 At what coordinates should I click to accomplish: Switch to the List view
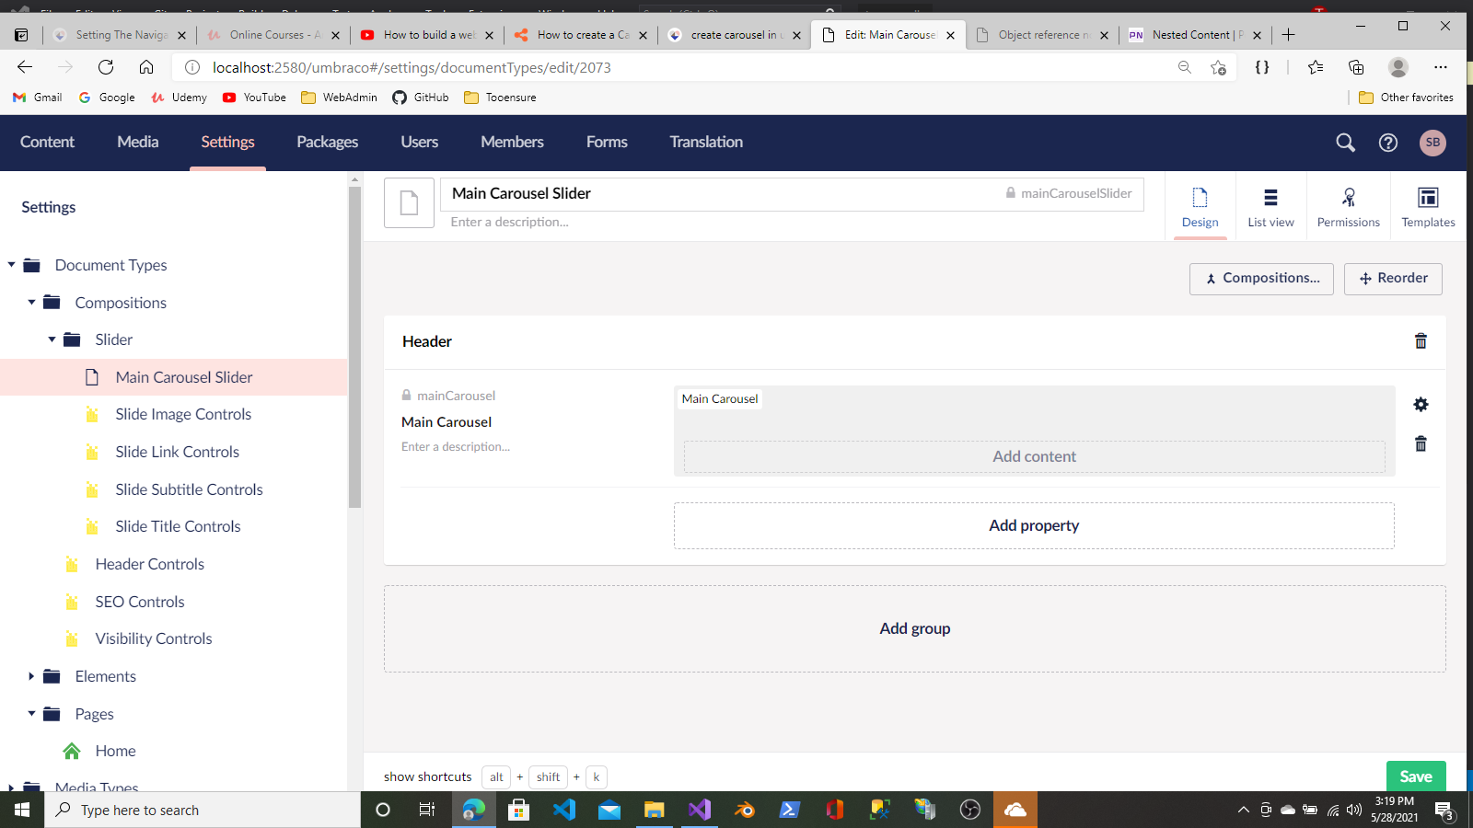pyautogui.click(x=1270, y=206)
